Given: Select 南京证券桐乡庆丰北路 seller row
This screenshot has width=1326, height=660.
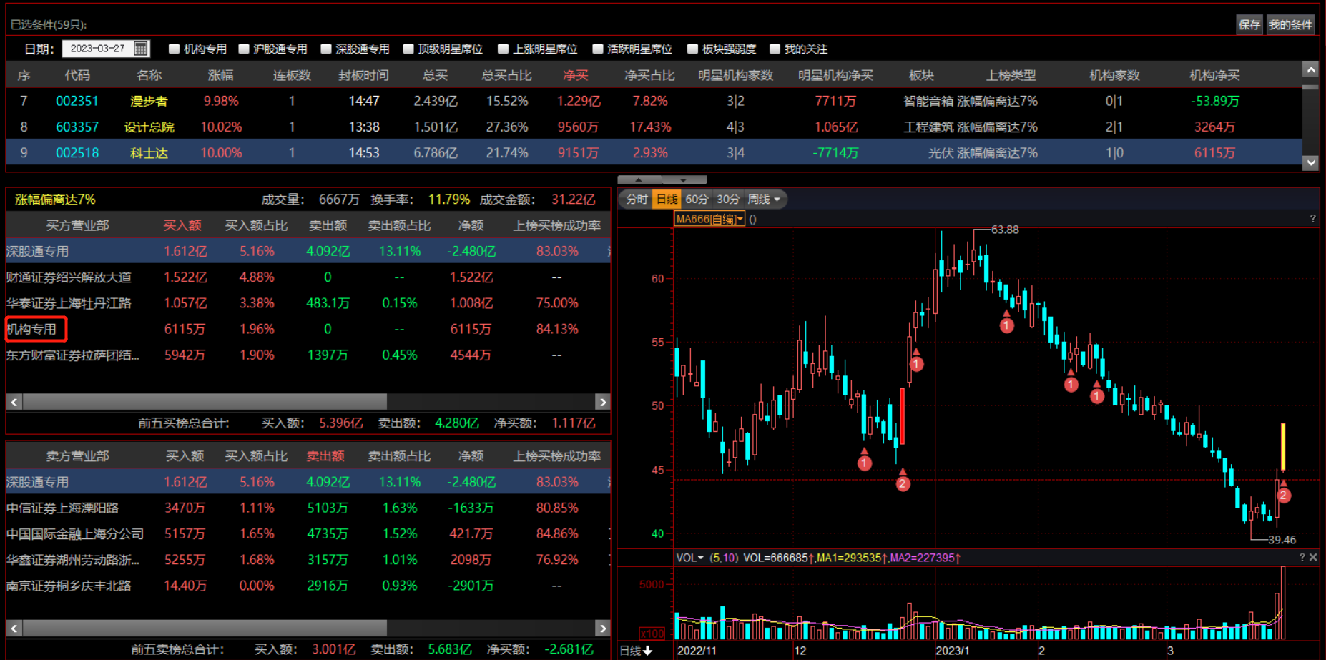Looking at the screenshot, I should pyautogui.click(x=308, y=586).
